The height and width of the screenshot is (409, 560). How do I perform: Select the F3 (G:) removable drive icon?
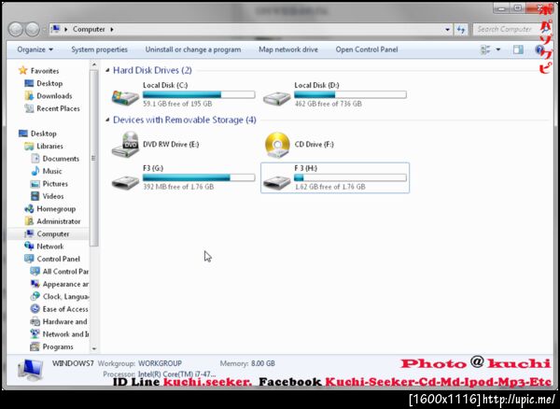point(125,182)
